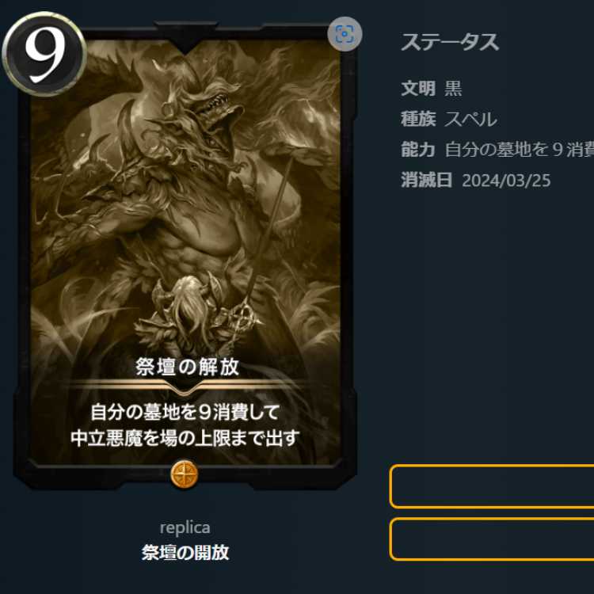Click the card text line 中立悪魔を場の上限まで出す
Screen dimensions: 594x594
(185, 438)
